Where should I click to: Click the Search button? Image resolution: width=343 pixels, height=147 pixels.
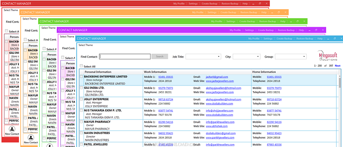point(160,57)
